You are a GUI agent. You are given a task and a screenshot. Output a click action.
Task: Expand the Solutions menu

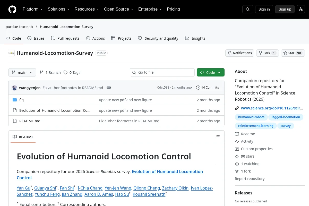(58, 9)
